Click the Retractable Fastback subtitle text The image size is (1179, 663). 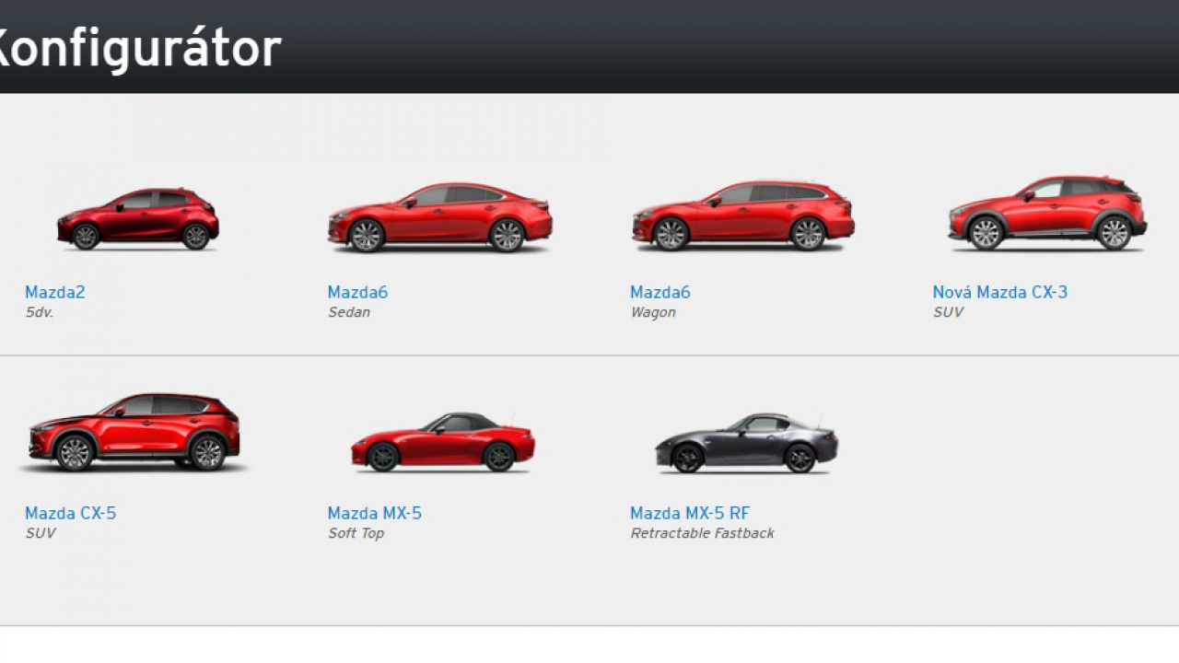pos(702,533)
